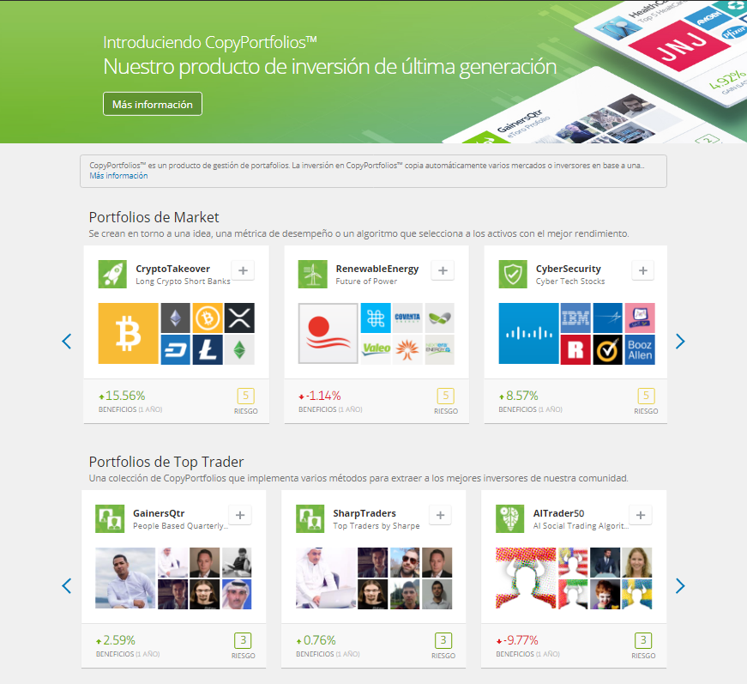Click the CyberSecurity portfolio title
The height and width of the screenshot is (684, 747).
click(x=569, y=269)
